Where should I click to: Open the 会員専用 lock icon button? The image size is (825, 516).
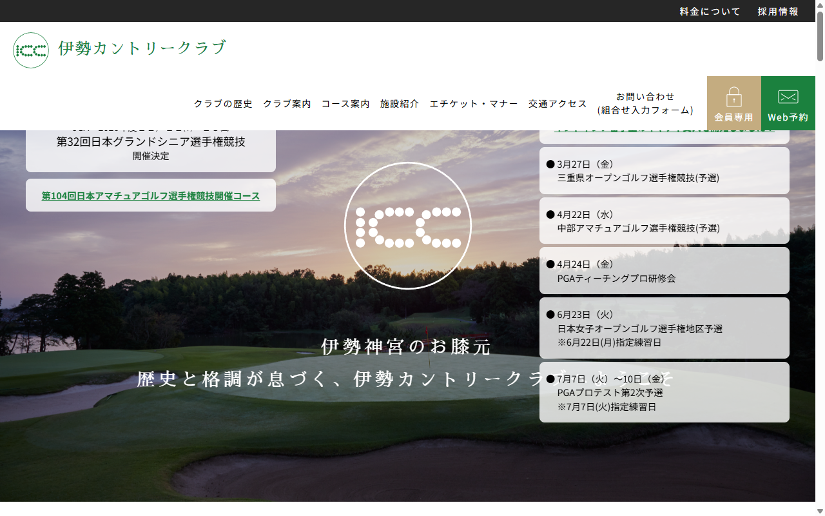coord(734,103)
